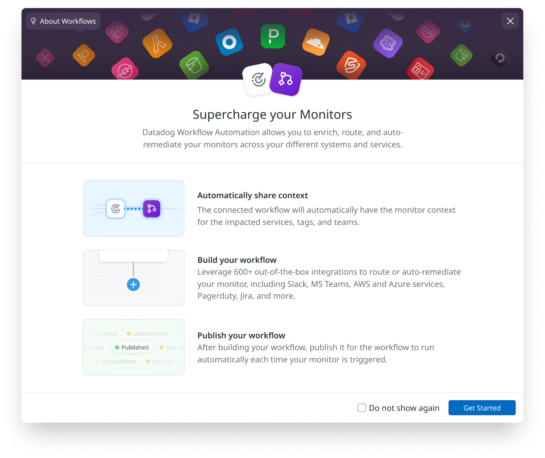Click the Supercharge your Monitors title
Viewport: 545px width, 458px height.
(272, 114)
